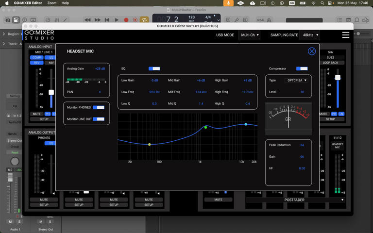Close the Headset Mic settings panel
Image resolution: width=373 pixels, height=233 pixels.
[312, 51]
